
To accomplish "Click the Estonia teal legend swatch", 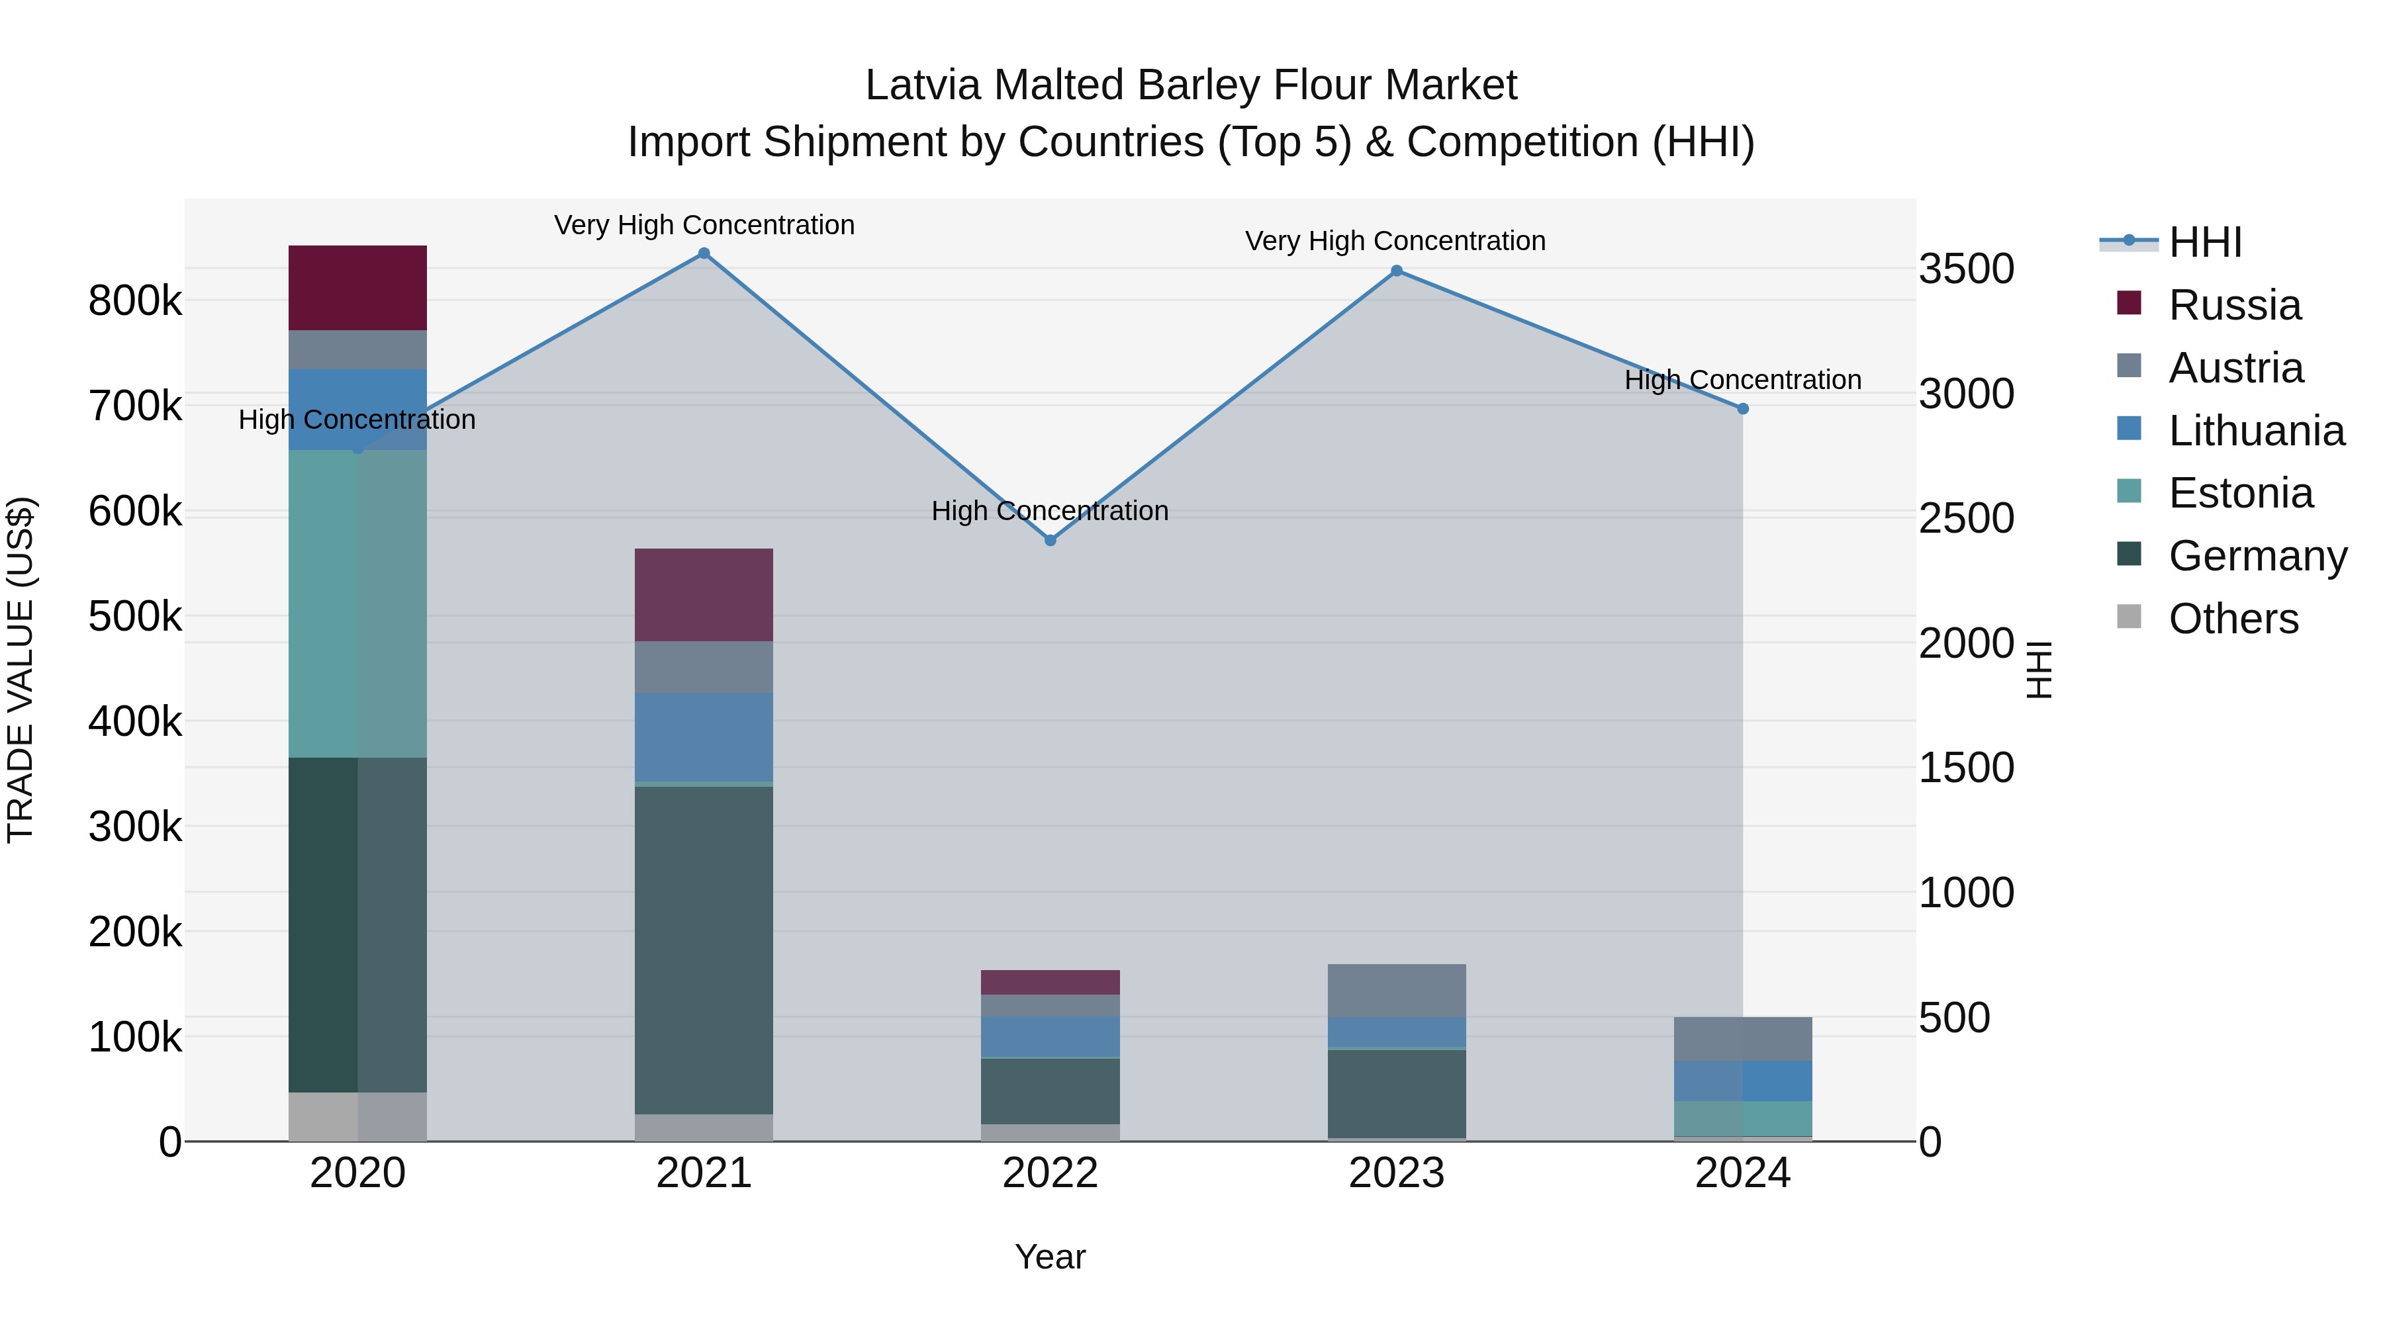I will point(2129,491).
